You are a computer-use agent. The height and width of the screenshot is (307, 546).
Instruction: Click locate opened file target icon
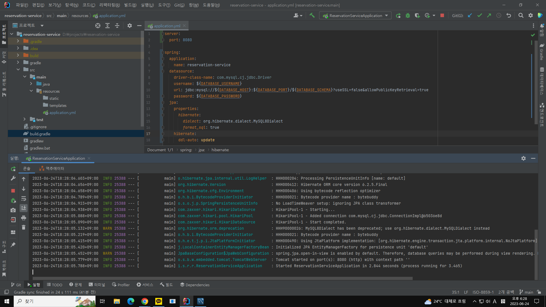click(98, 26)
